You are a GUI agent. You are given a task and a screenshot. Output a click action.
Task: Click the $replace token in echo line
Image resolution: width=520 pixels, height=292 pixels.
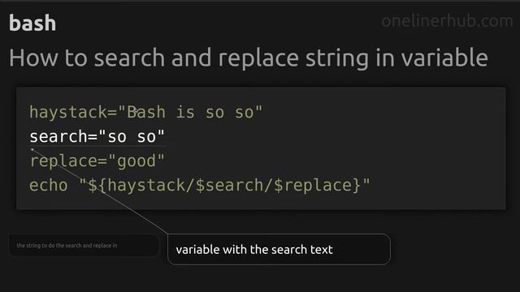point(313,186)
